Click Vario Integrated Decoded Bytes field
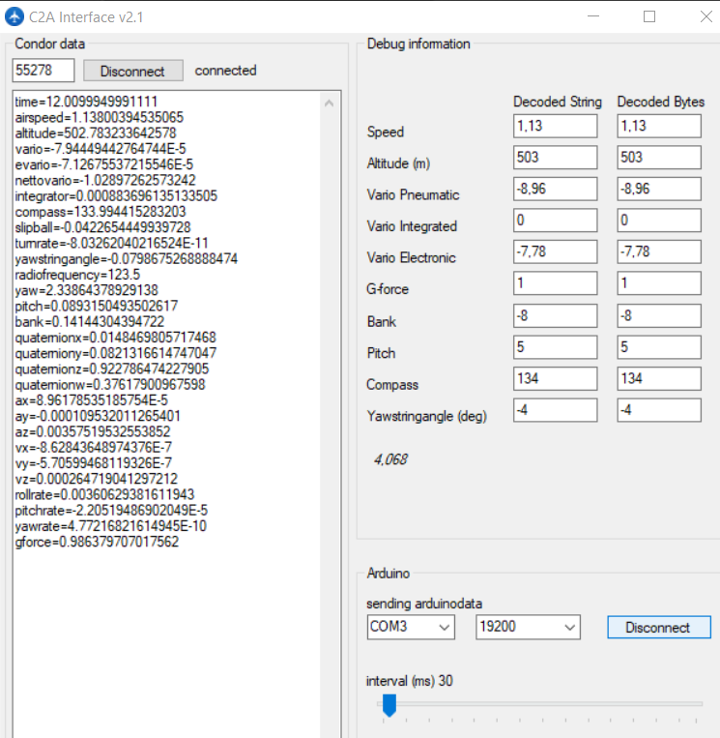This screenshot has height=738, width=720. pyautogui.click(x=659, y=221)
